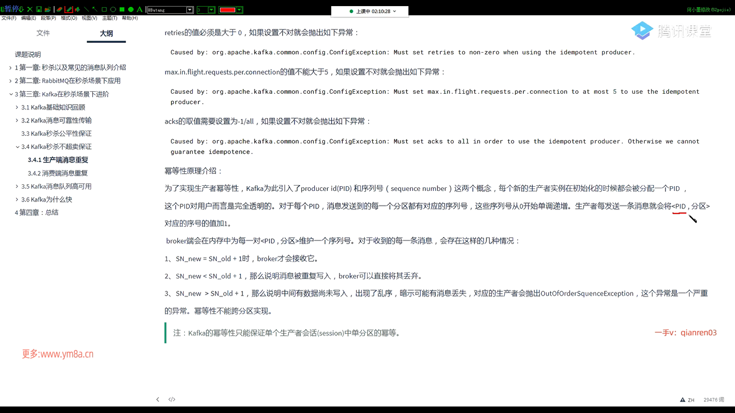The height and width of the screenshot is (413, 735).
Task: Toggle source code mode button
Action: (172, 399)
